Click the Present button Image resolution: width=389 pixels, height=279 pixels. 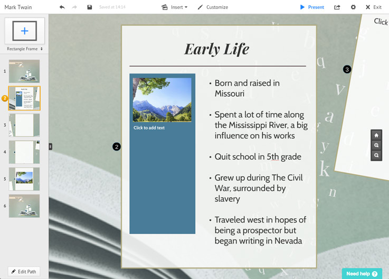point(312,7)
